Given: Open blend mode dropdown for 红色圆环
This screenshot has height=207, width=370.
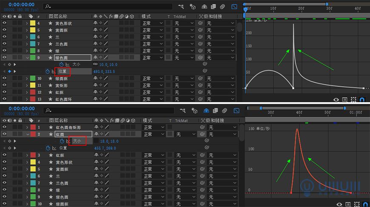Looking at the screenshot, I should (152, 99).
